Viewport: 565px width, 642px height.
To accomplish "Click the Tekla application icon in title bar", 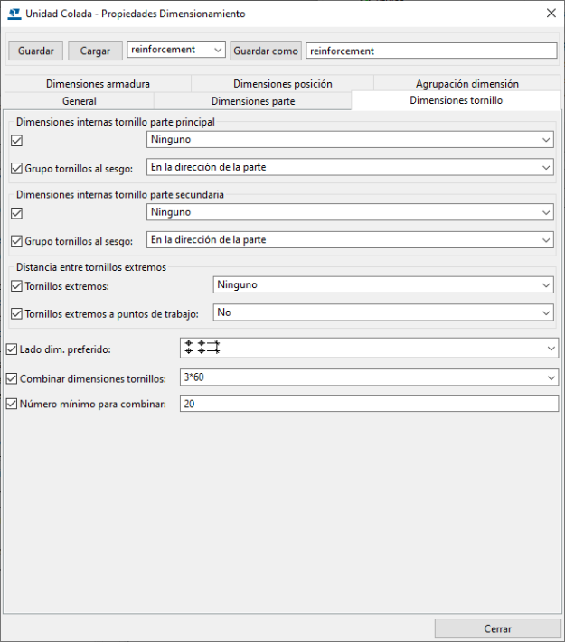I will pos(14,14).
